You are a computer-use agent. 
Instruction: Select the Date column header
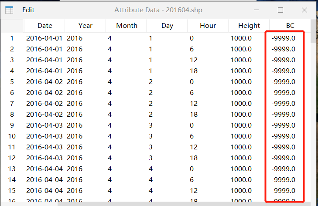tap(44, 26)
